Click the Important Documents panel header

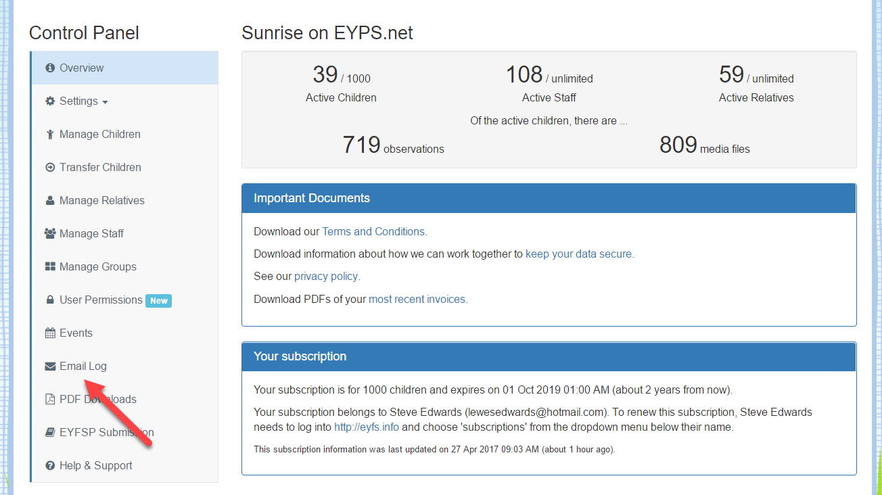[549, 198]
